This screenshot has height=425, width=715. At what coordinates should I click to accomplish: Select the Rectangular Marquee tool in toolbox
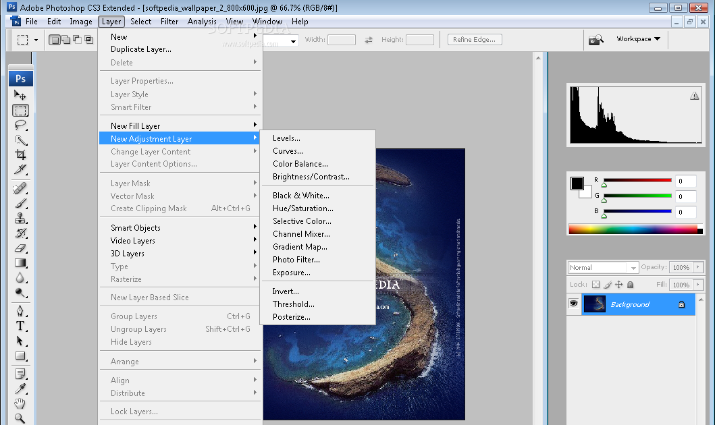[x=20, y=110]
